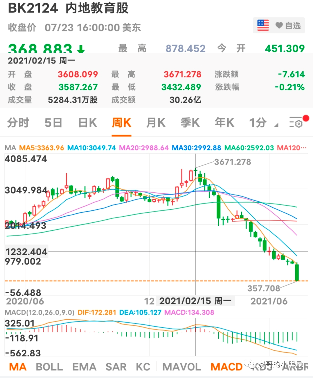313x378 pixels.
Task: Switch to 季K quarterly candlestick tab
Action: point(190,123)
